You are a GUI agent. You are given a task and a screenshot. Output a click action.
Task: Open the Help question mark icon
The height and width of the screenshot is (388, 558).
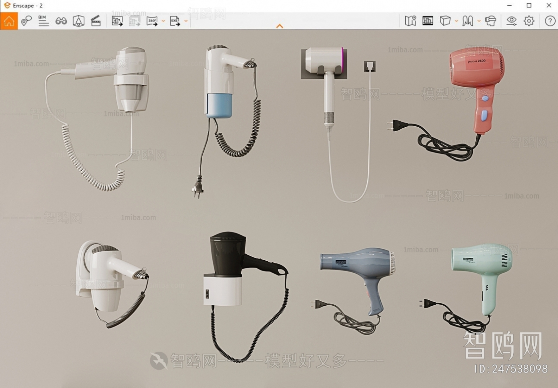tap(550, 21)
